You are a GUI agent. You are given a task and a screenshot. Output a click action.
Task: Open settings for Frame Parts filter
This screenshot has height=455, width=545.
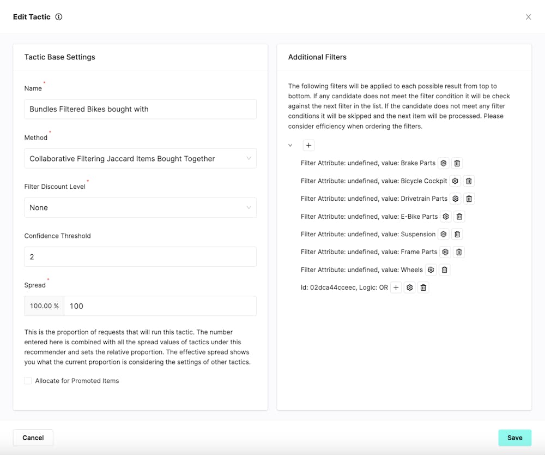point(445,252)
